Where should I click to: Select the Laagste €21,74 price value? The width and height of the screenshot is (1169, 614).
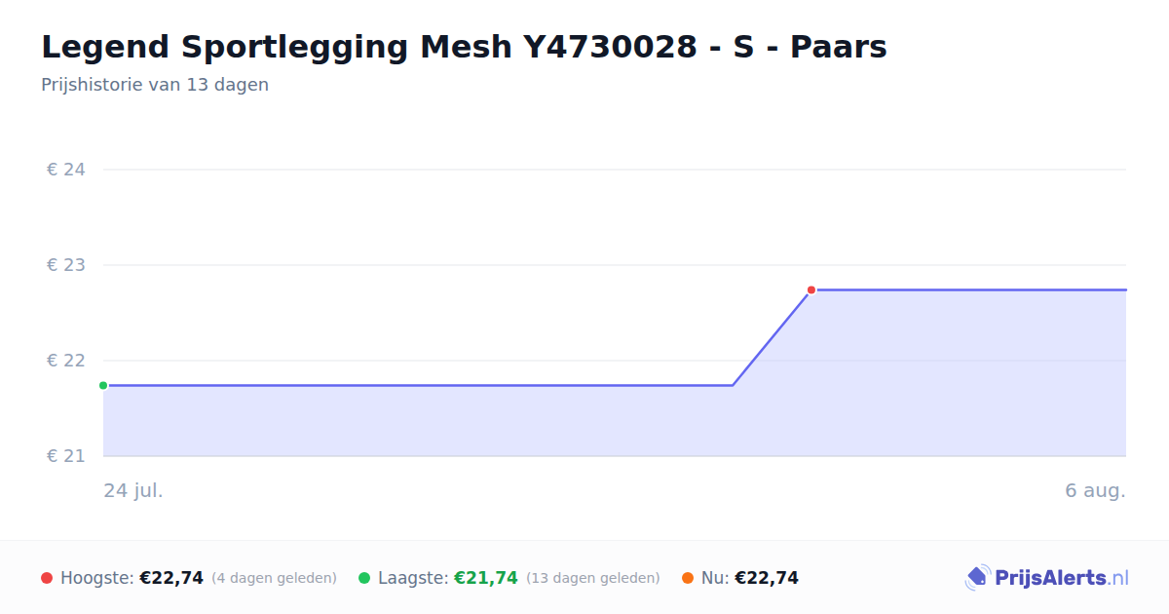486,578
